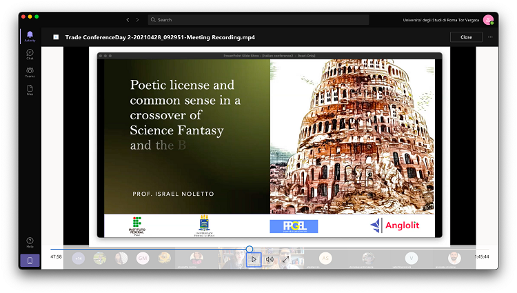Click the macOS yellow minimize button

click(x=30, y=17)
